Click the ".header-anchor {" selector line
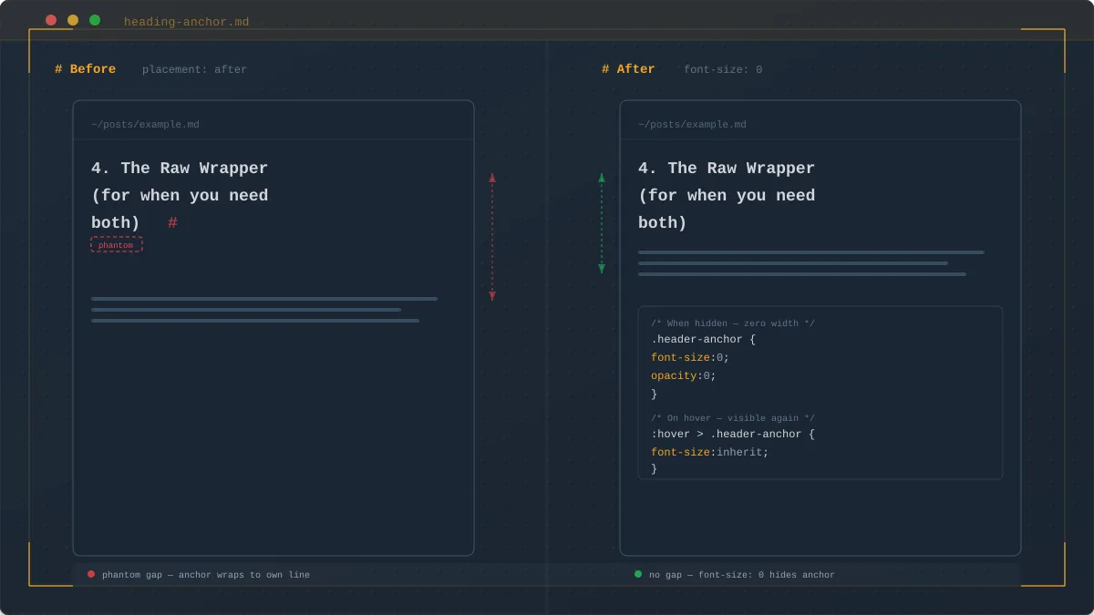1094x615 pixels. coord(703,340)
